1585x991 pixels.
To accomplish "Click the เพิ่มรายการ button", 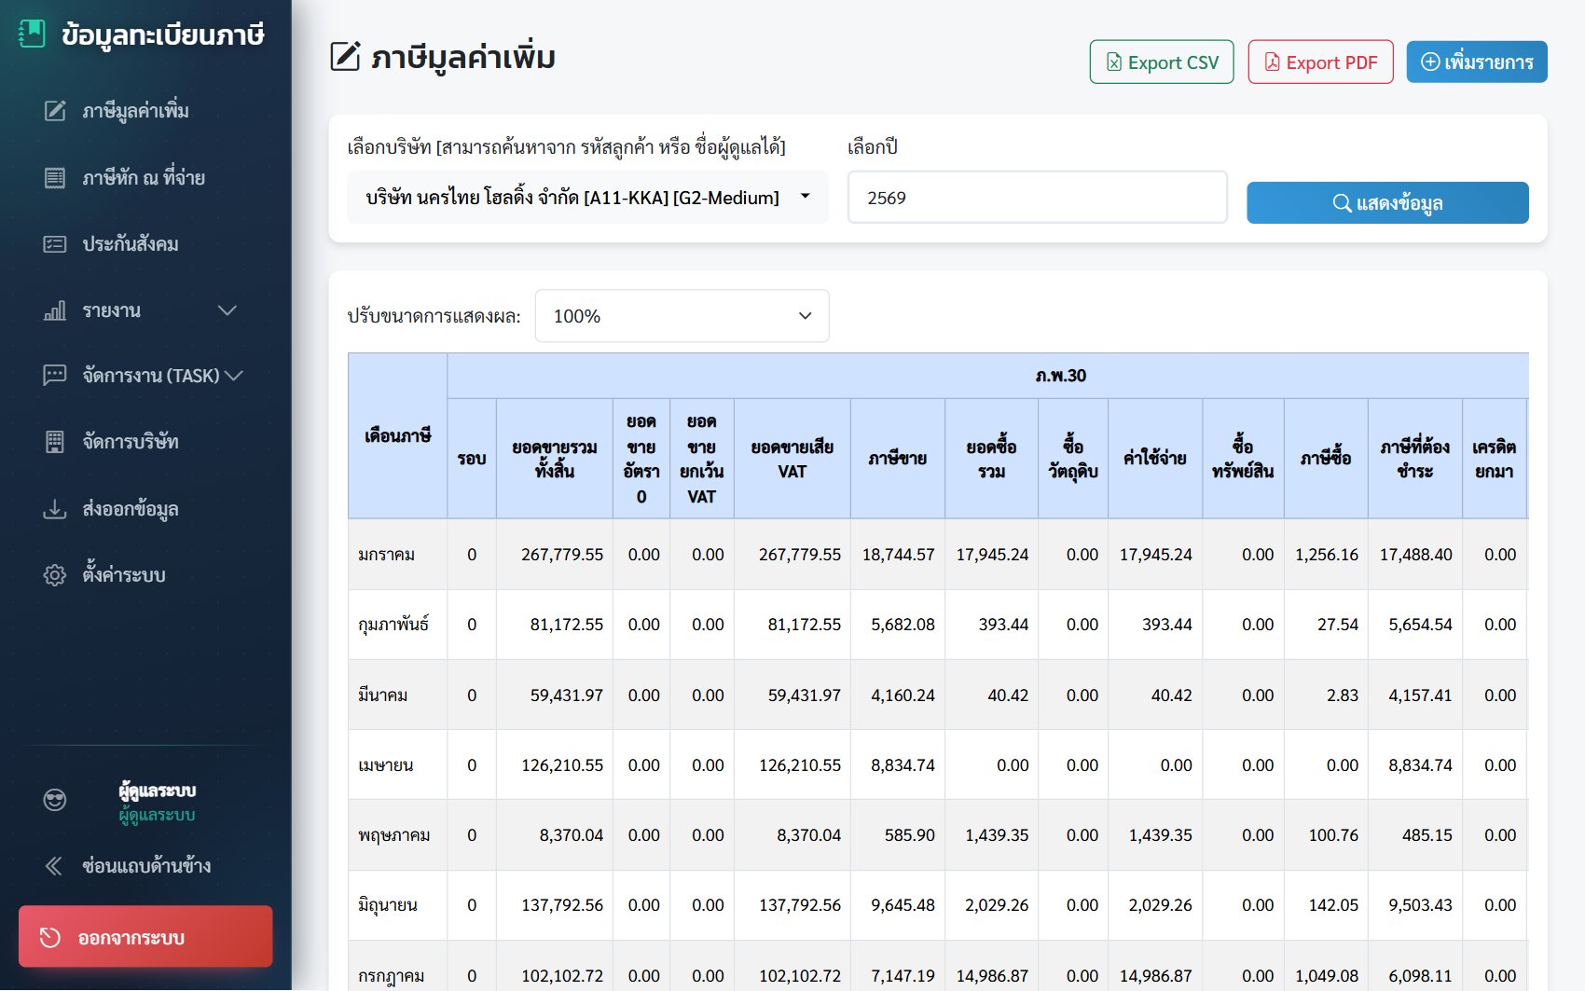I will [x=1477, y=62].
